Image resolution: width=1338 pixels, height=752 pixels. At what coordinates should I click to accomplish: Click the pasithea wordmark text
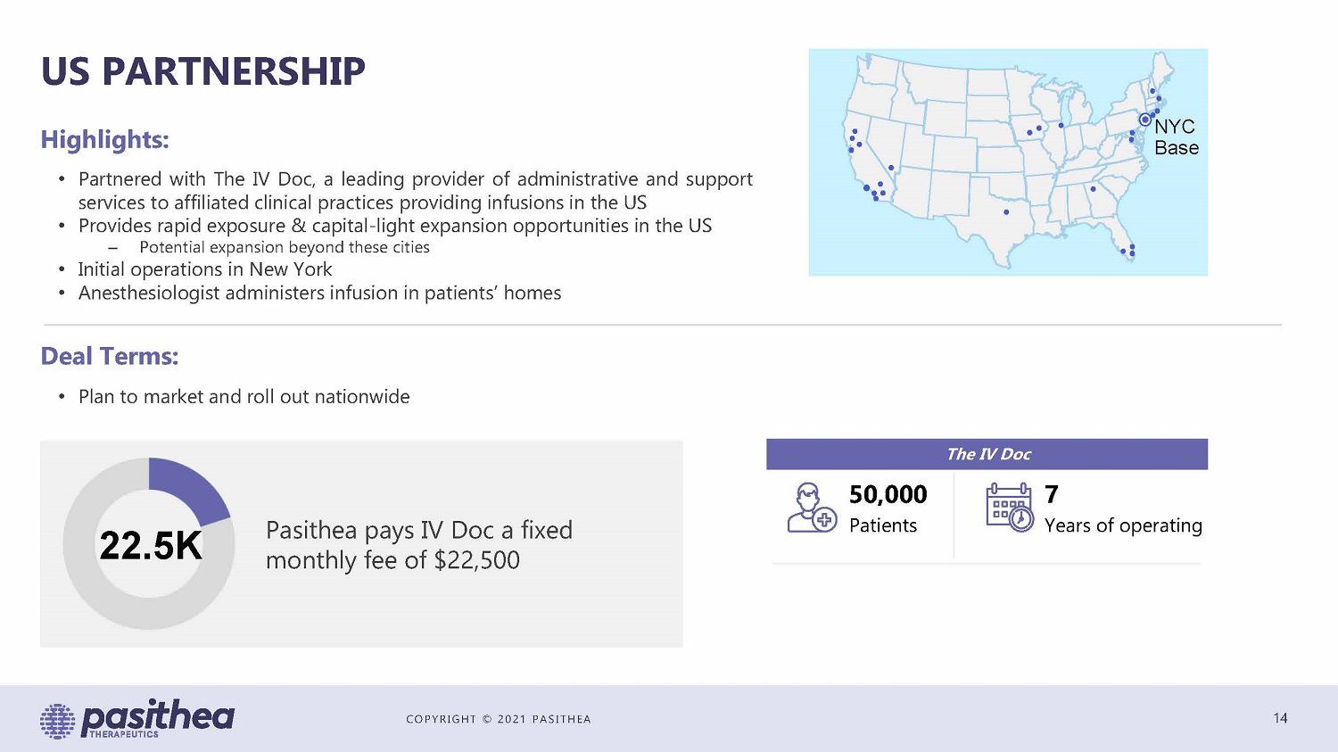(x=159, y=715)
